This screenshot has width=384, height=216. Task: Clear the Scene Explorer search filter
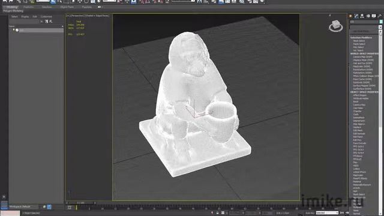[41, 22]
